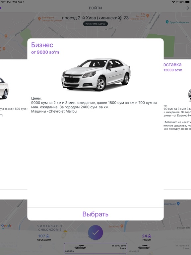Open the partially visible Доставка tariff card
The image size is (191, 255).
(x=177, y=128)
